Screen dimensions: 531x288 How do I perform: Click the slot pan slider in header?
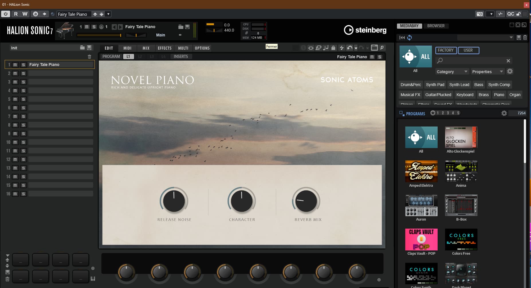pos(136,35)
